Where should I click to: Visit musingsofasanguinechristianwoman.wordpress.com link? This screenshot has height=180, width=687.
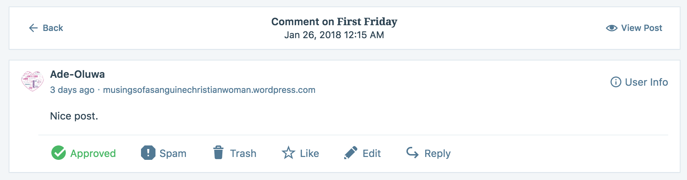209,90
